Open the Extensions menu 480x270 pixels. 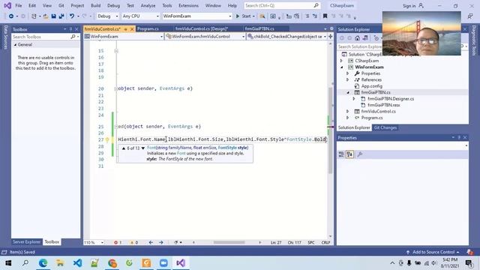tap(188, 5)
